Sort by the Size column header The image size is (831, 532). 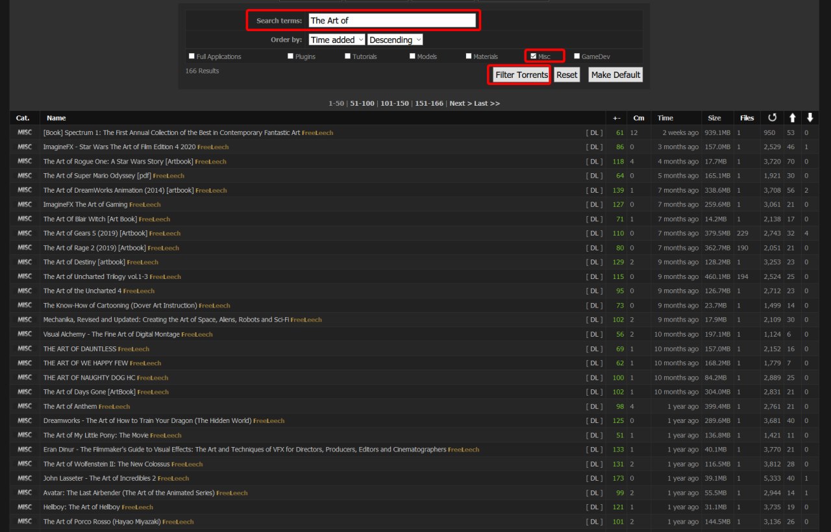point(714,118)
